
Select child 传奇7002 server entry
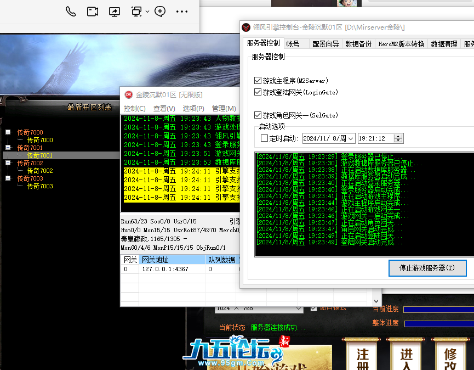[x=40, y=171]
